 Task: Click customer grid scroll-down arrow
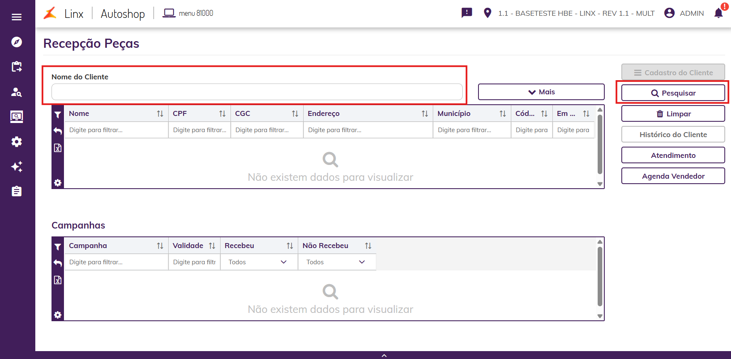point(600,184)
